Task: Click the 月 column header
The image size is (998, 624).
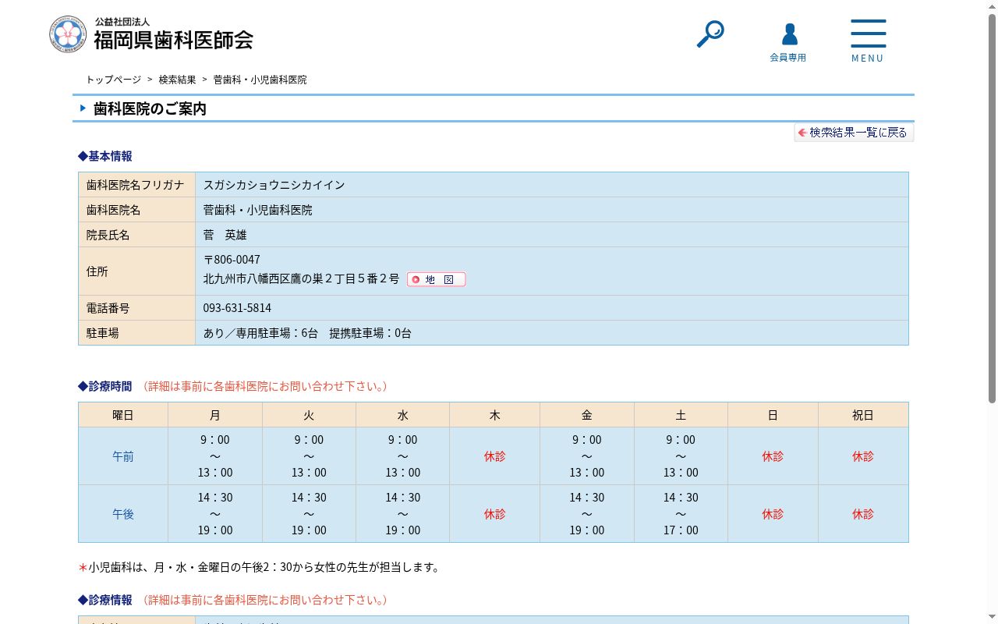Action: pos(215,415)
